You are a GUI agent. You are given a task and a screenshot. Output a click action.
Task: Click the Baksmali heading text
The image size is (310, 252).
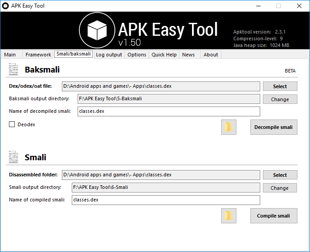[42, 70]
